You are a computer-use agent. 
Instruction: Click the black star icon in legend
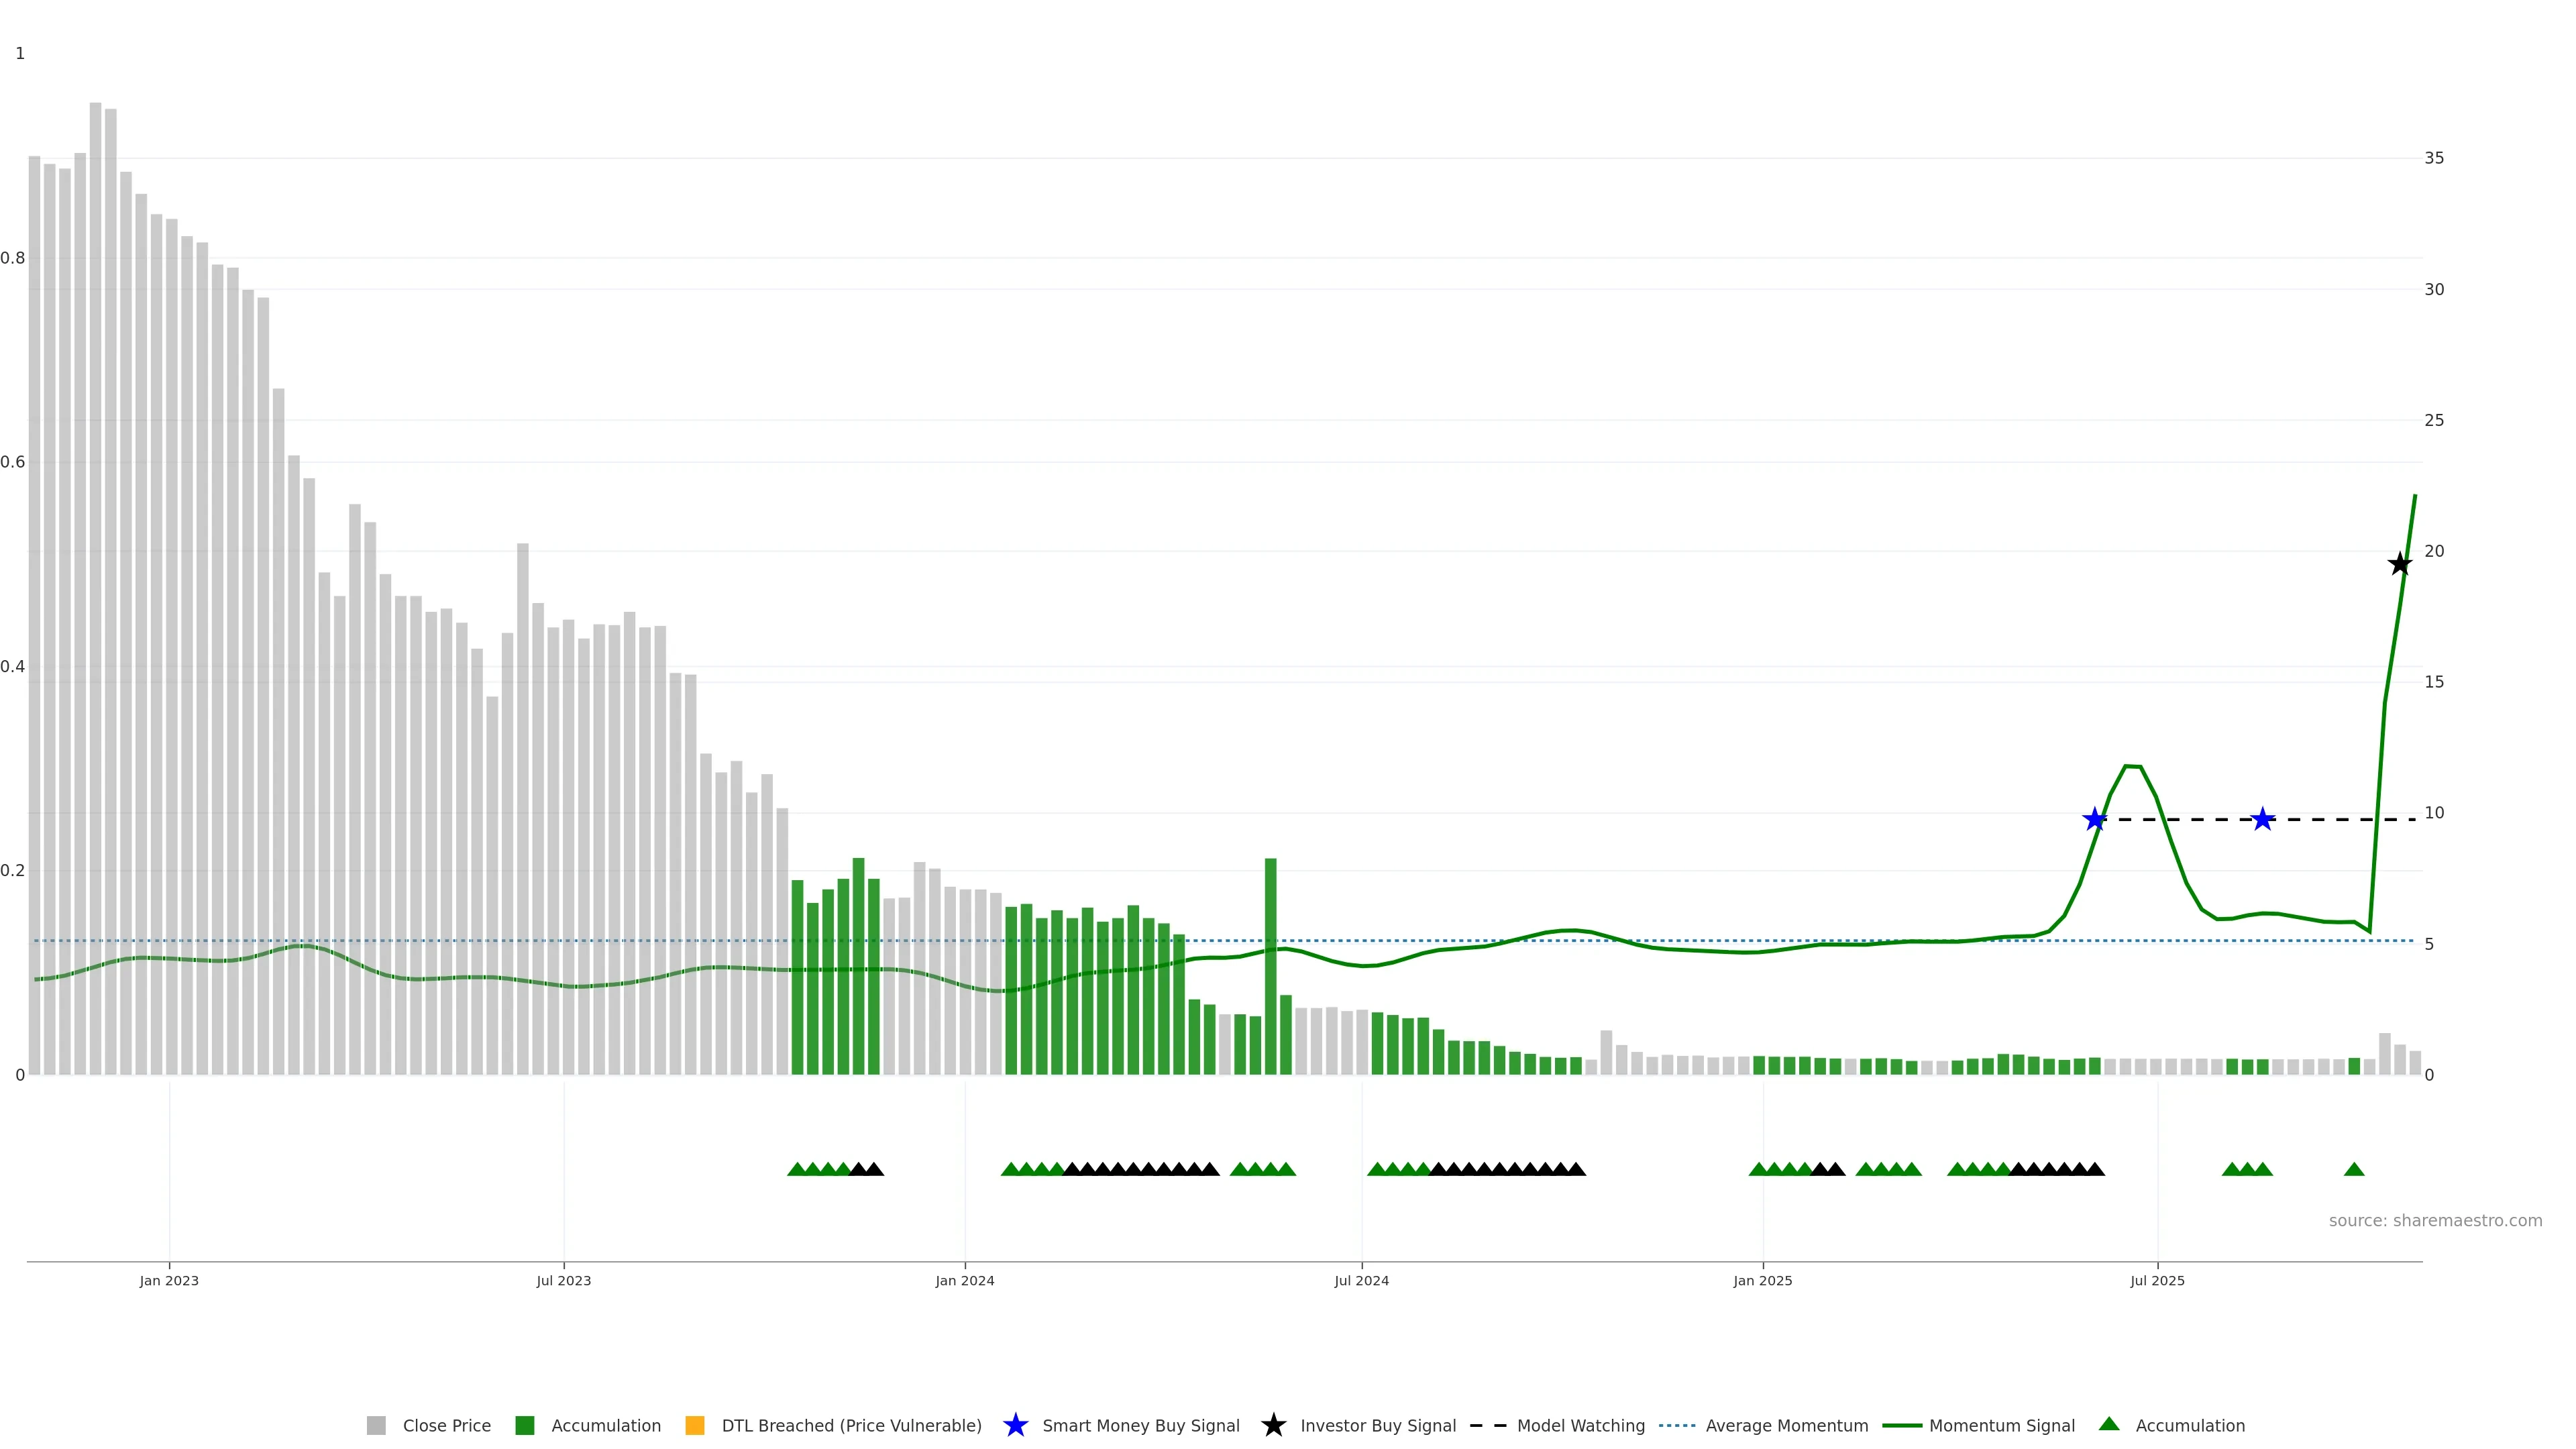(x=1273, y=1425)
